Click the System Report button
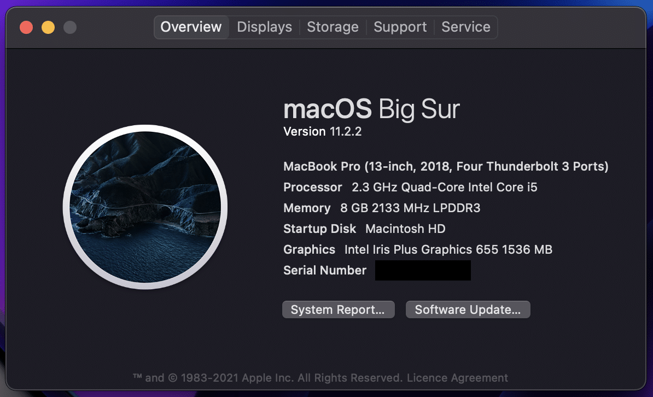Viewport: 653px width, 397px height. [338, 310]
